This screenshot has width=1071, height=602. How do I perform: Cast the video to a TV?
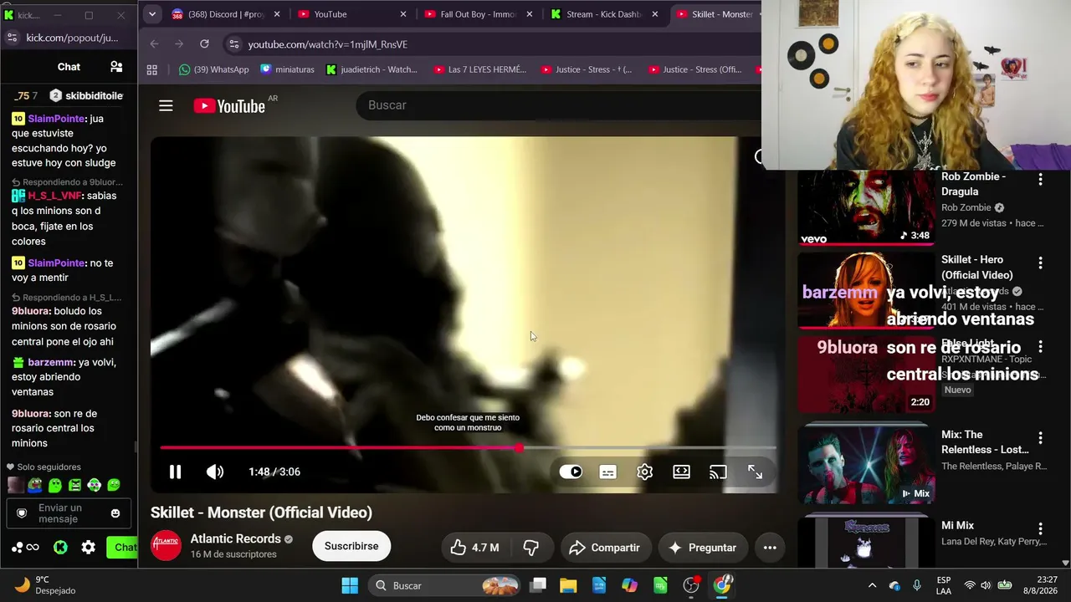(718, 472)
